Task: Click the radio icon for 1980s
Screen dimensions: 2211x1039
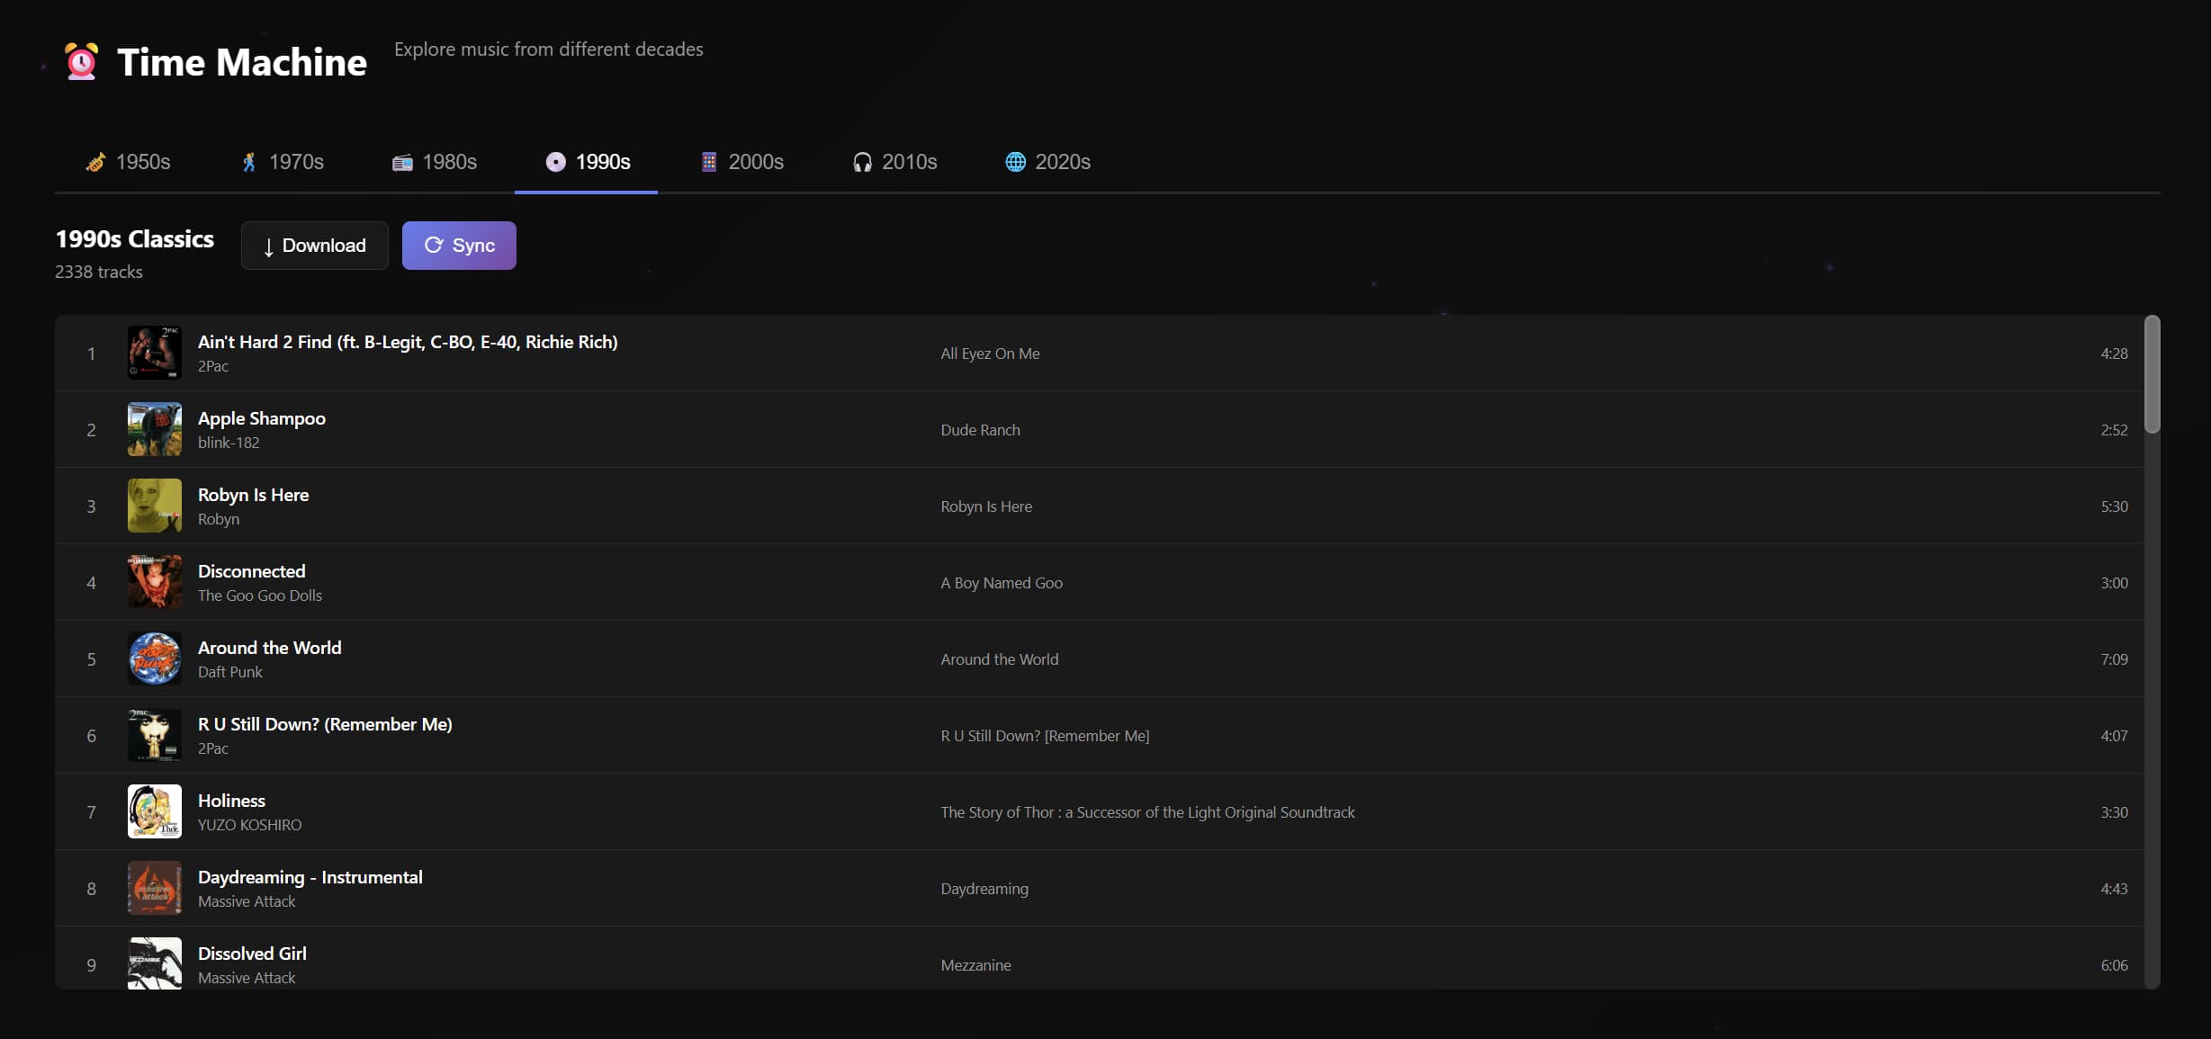Action: (402, 162)
